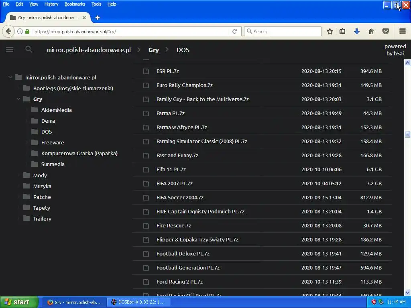The height and width of the screenshot is (308, 411).
Task: Click the antivirus shield tray icon
Action: pos(374,302)
